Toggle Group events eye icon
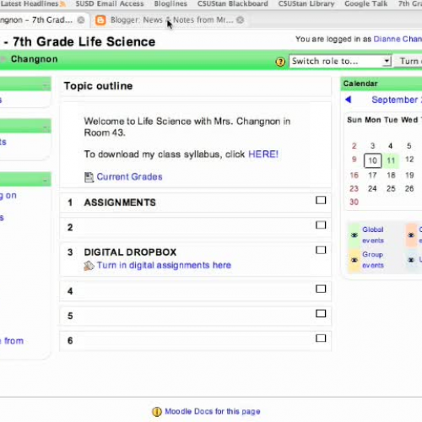The height and width of the screenshot is (422, 422). click(x=354, y=260)
